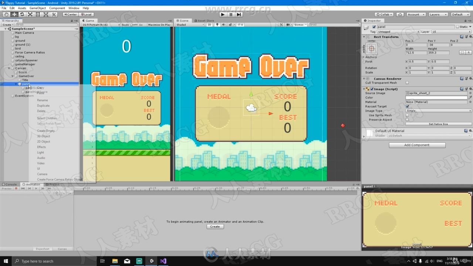The height and width of the screenshot is (266, 473).
Task: Open the Layer dropdown showing UI
Action: click(452, 32)
